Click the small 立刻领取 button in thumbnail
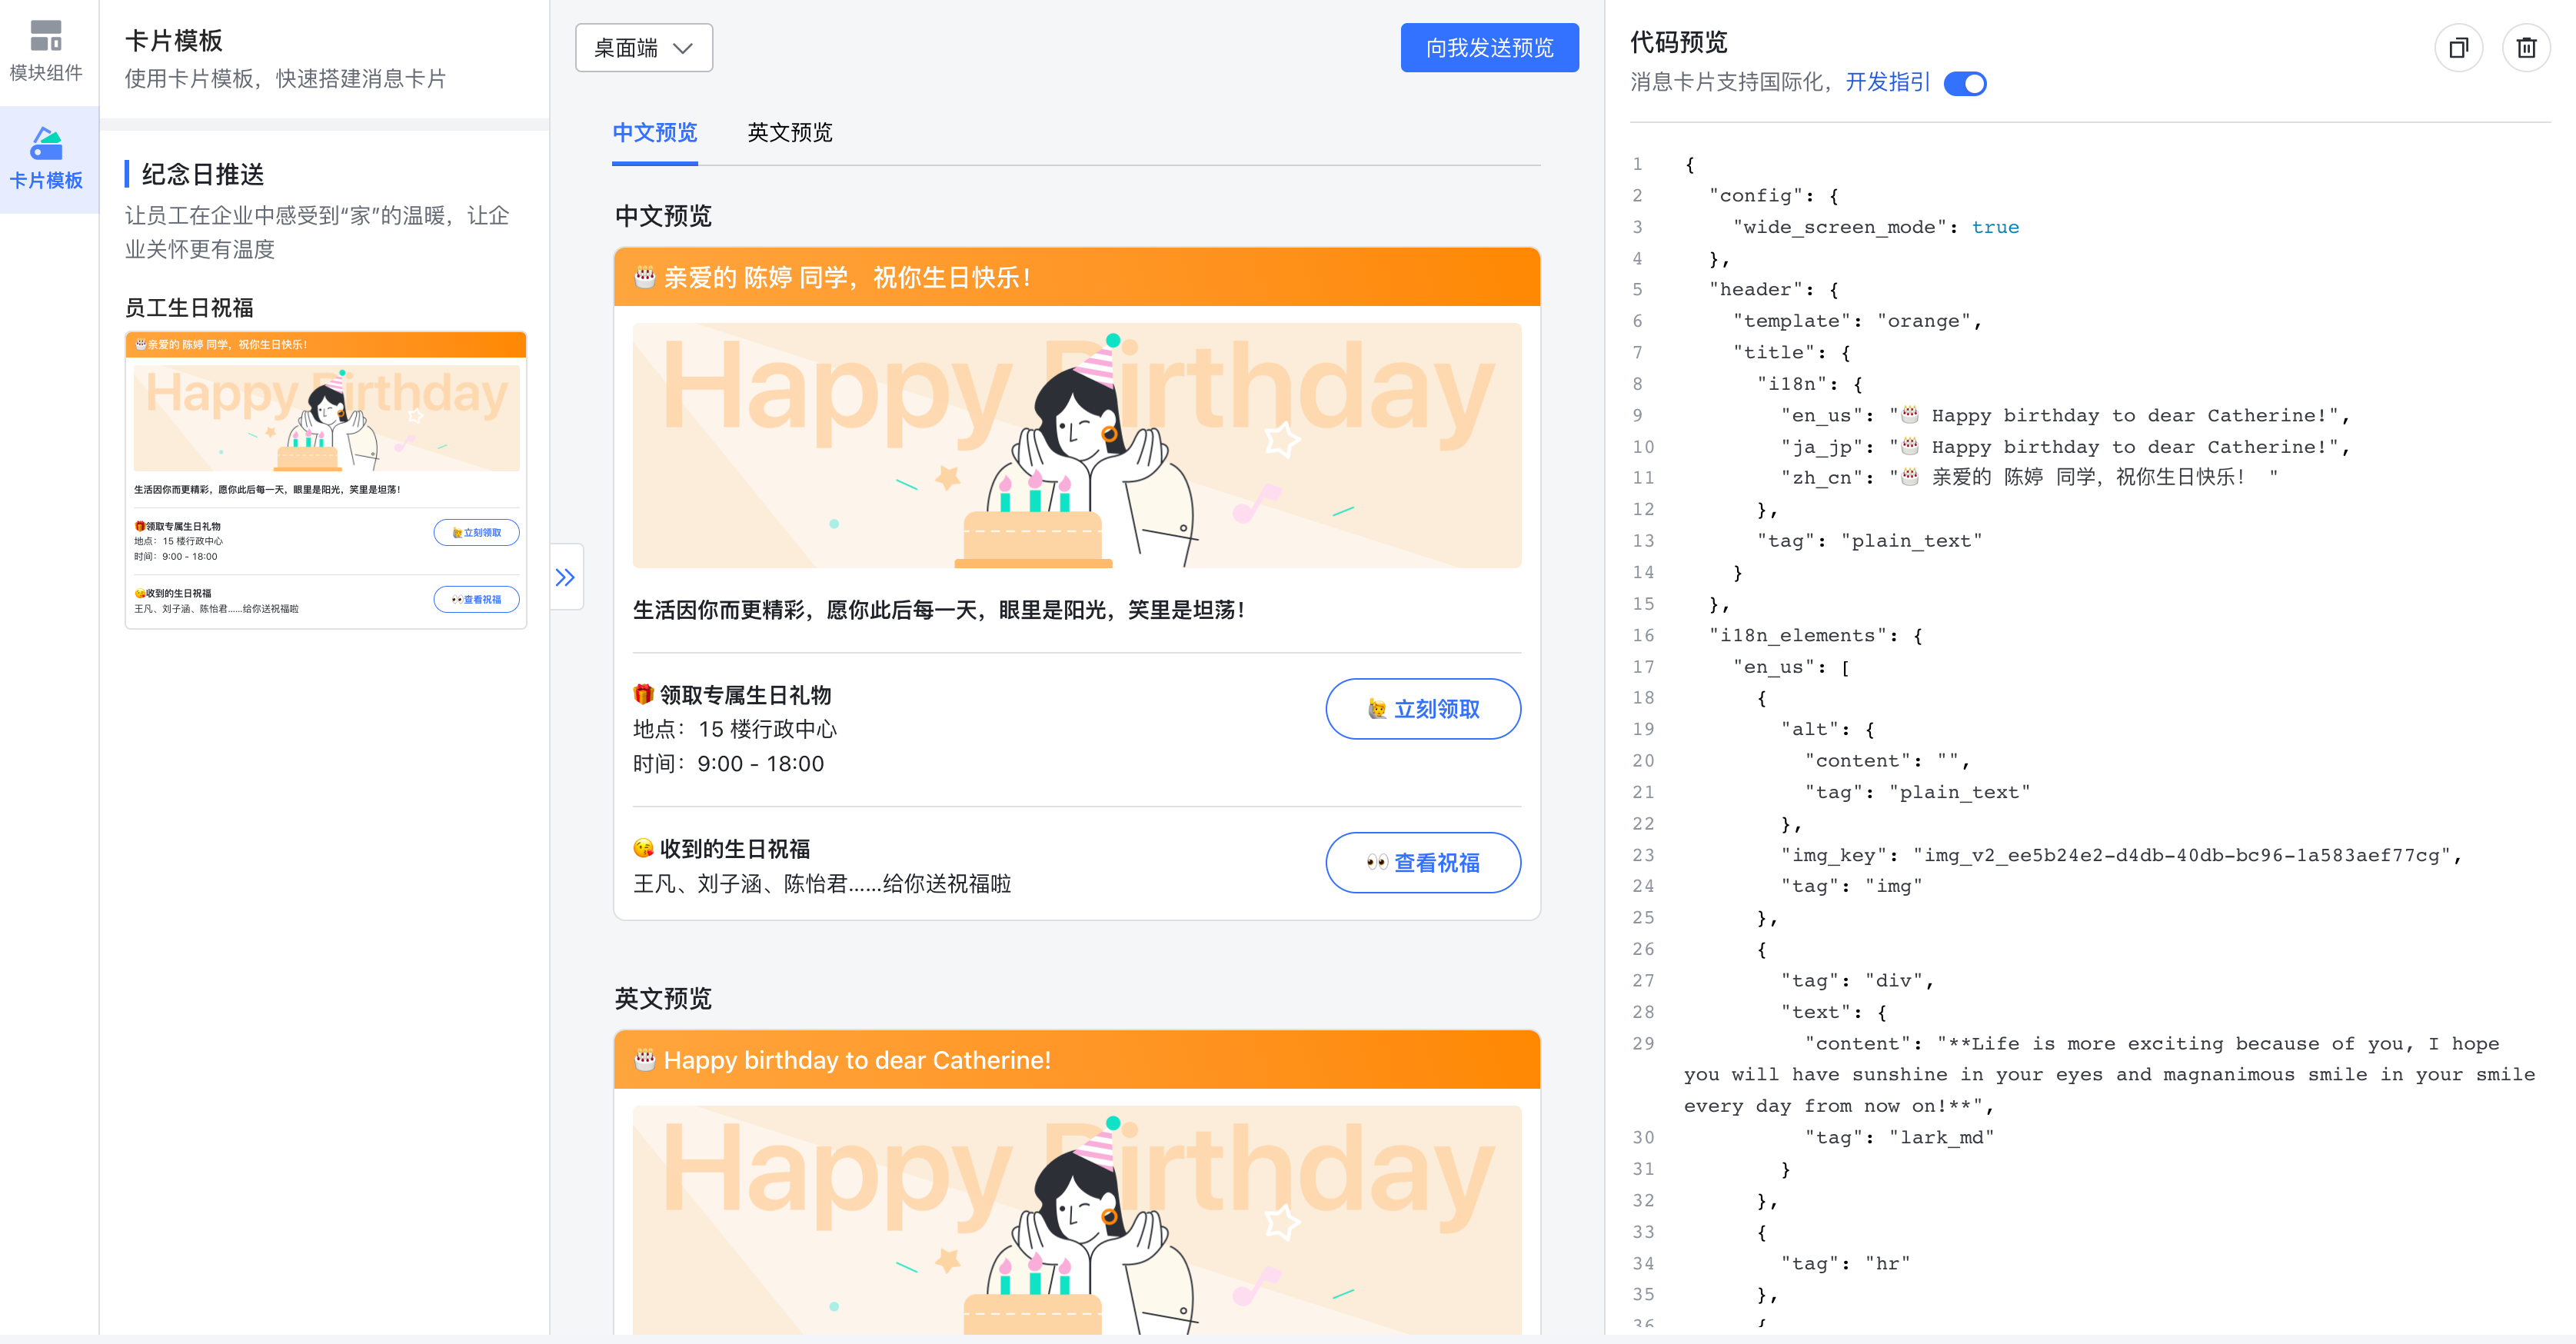Screen dimensions: 2576x1344 coord(476,533)
